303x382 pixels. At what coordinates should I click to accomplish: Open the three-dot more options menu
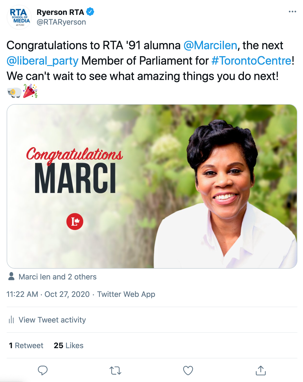[292, 12]
